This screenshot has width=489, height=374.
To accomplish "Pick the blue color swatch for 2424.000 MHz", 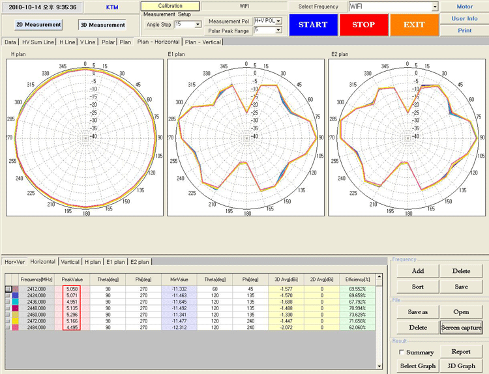I will pyautogui.click(x=15, y=295).
